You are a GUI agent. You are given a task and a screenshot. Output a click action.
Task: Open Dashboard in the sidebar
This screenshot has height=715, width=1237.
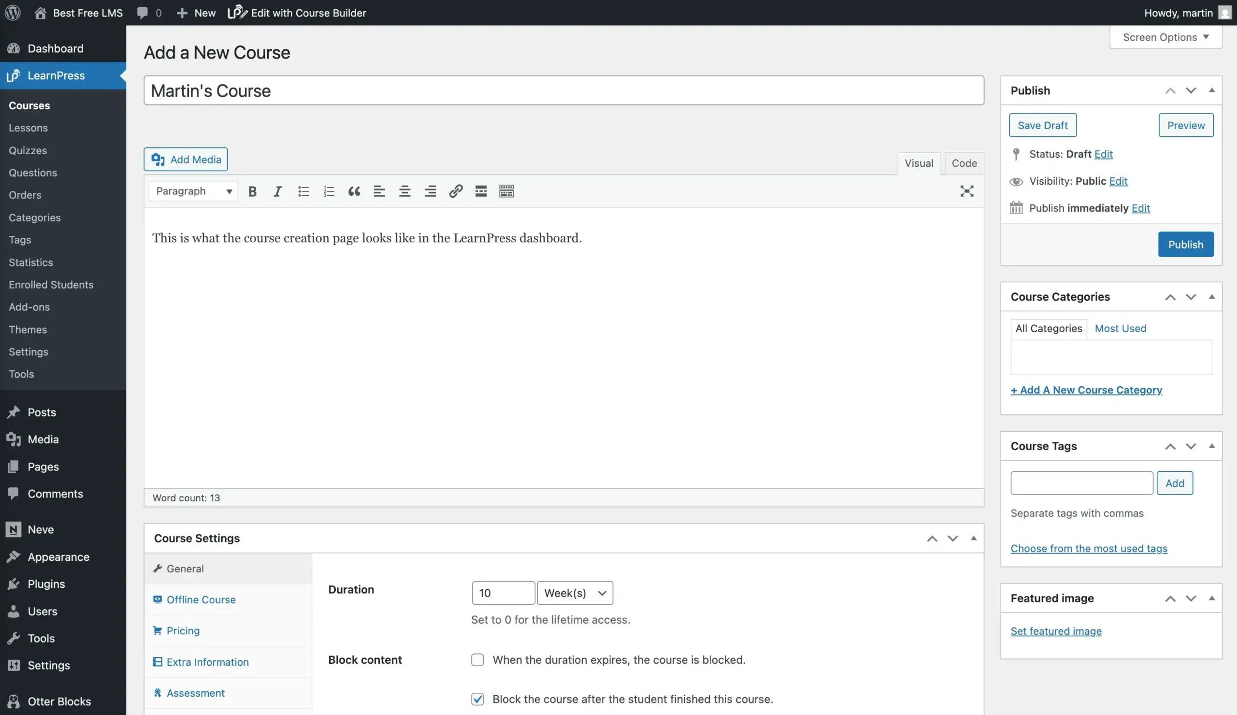click(x=63, y=48)
